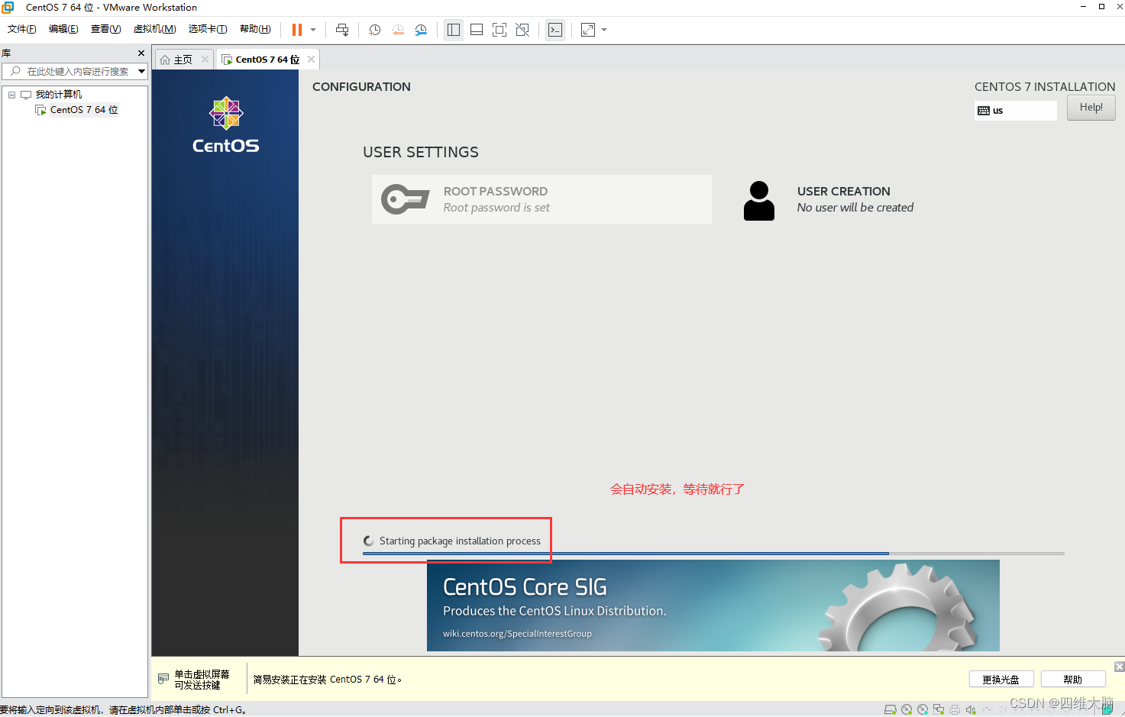Click the us keyboard layout indicator
Viewport: 1125px width, 717px height.
[x=1016, y=111]
